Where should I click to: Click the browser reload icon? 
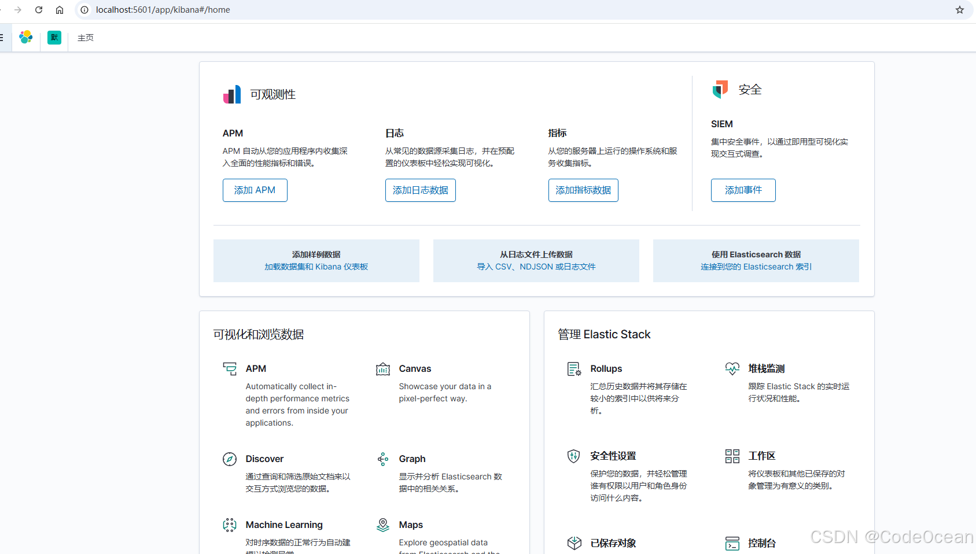pyautogui.click(x=39, y=10)
